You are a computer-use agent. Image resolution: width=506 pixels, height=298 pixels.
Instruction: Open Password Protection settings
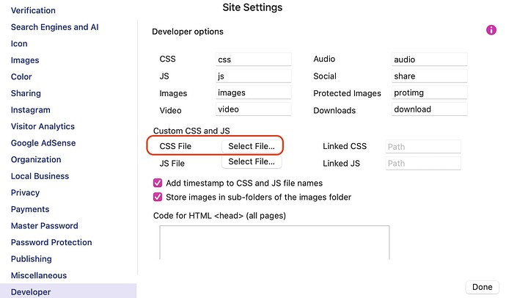coord(51,242)
